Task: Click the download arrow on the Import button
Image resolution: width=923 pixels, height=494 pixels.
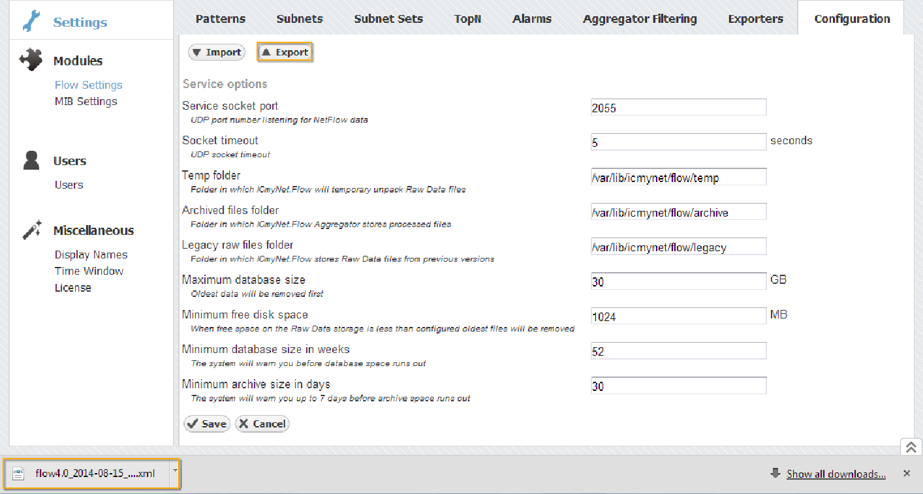Action: point(196,52)
